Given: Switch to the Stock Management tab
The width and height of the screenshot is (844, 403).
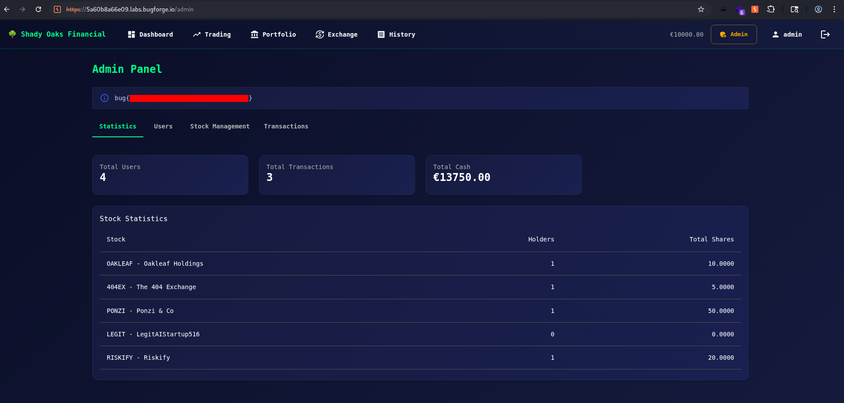Looking at the screenshot, I should pyautogui.click(x=220, y=126).
